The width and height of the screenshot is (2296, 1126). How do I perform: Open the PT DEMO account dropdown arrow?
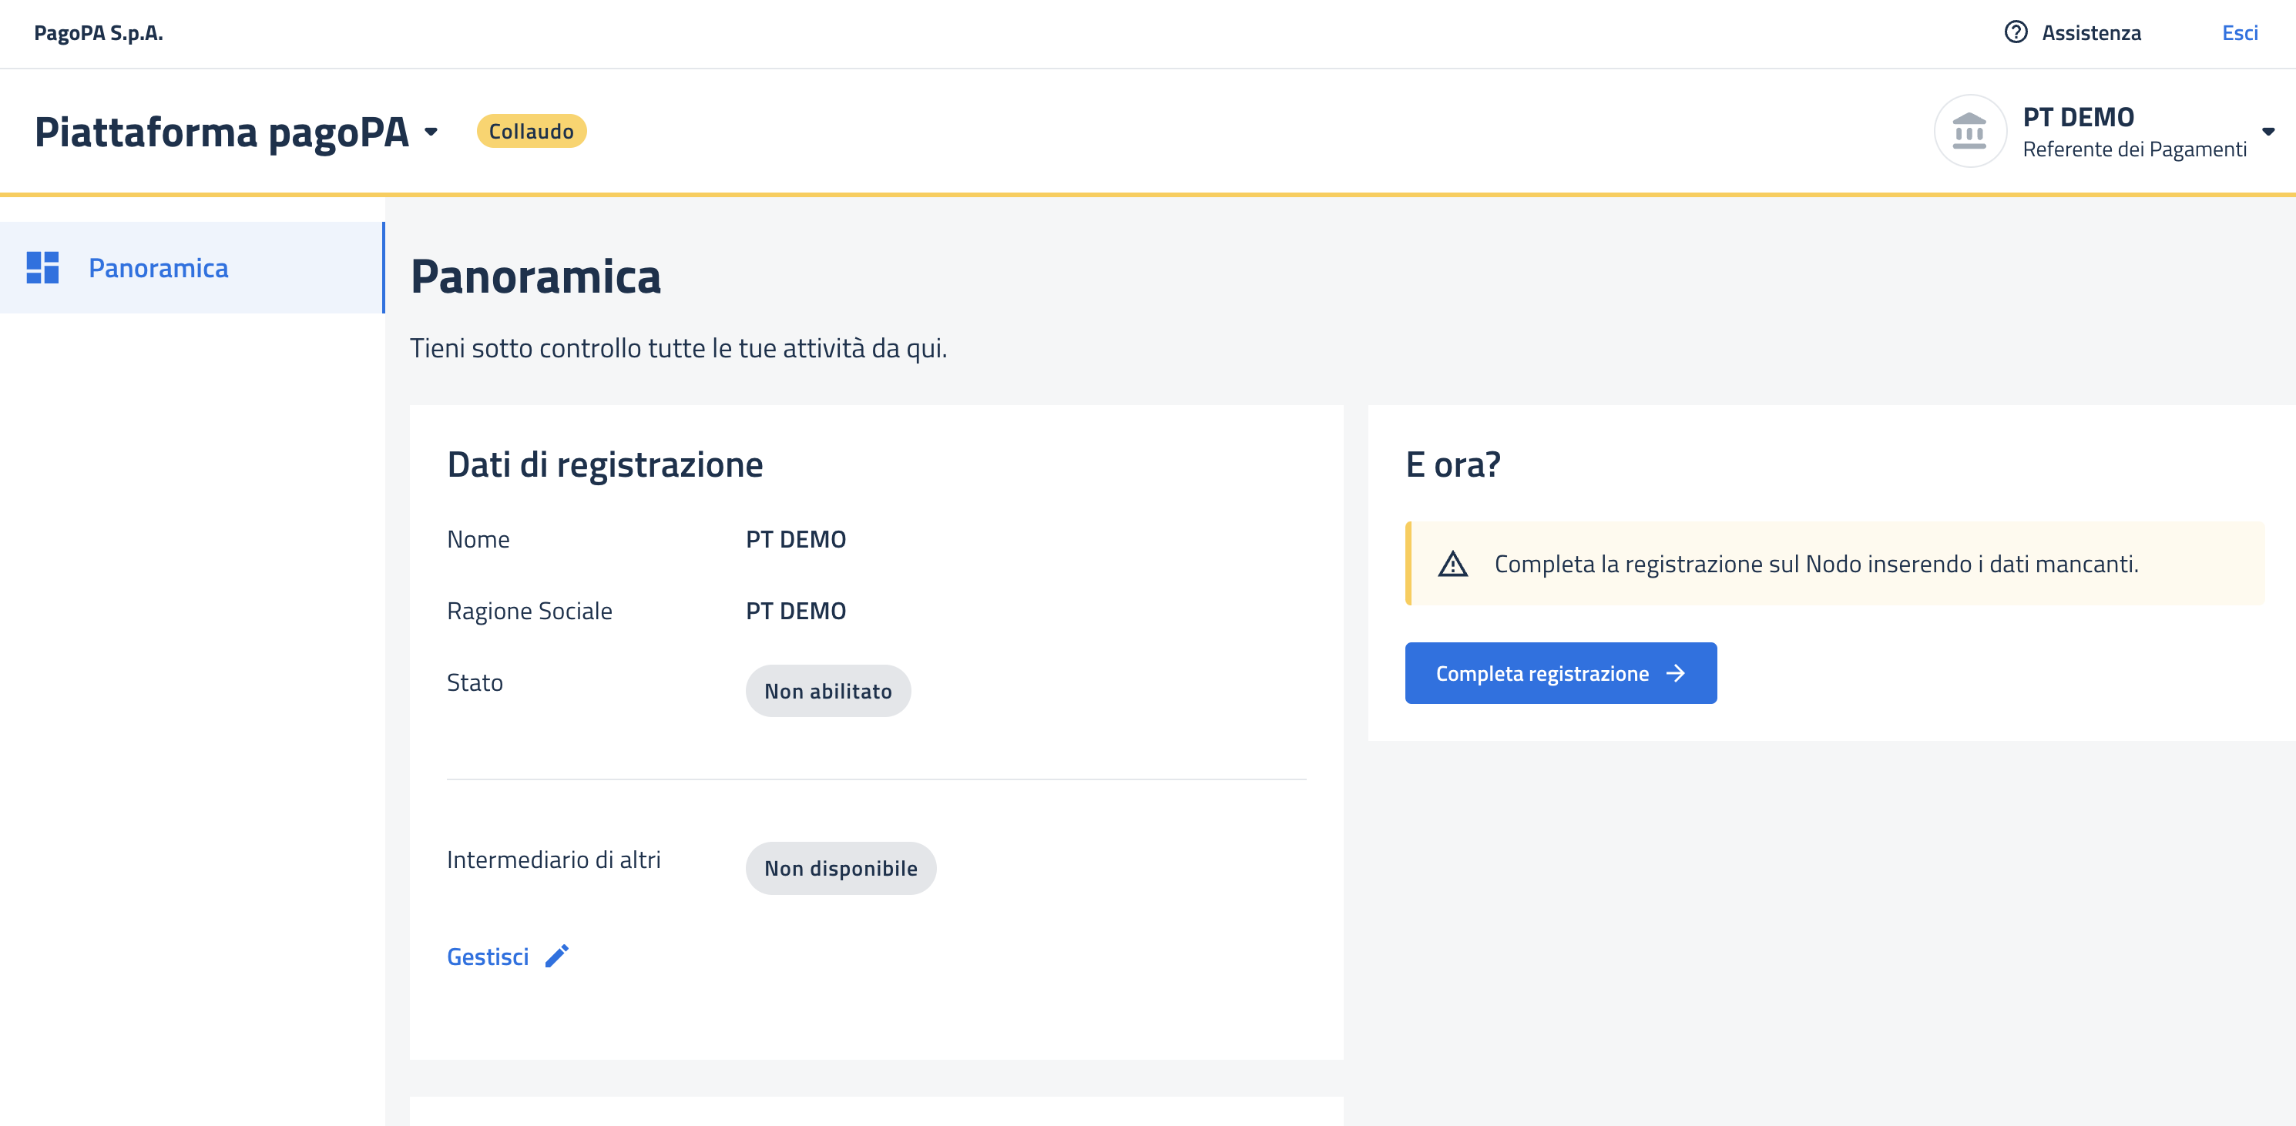click(2267, 132)
